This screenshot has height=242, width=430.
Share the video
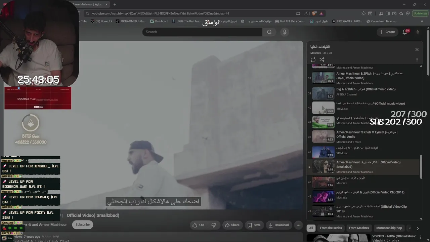[x=232, y=225]
